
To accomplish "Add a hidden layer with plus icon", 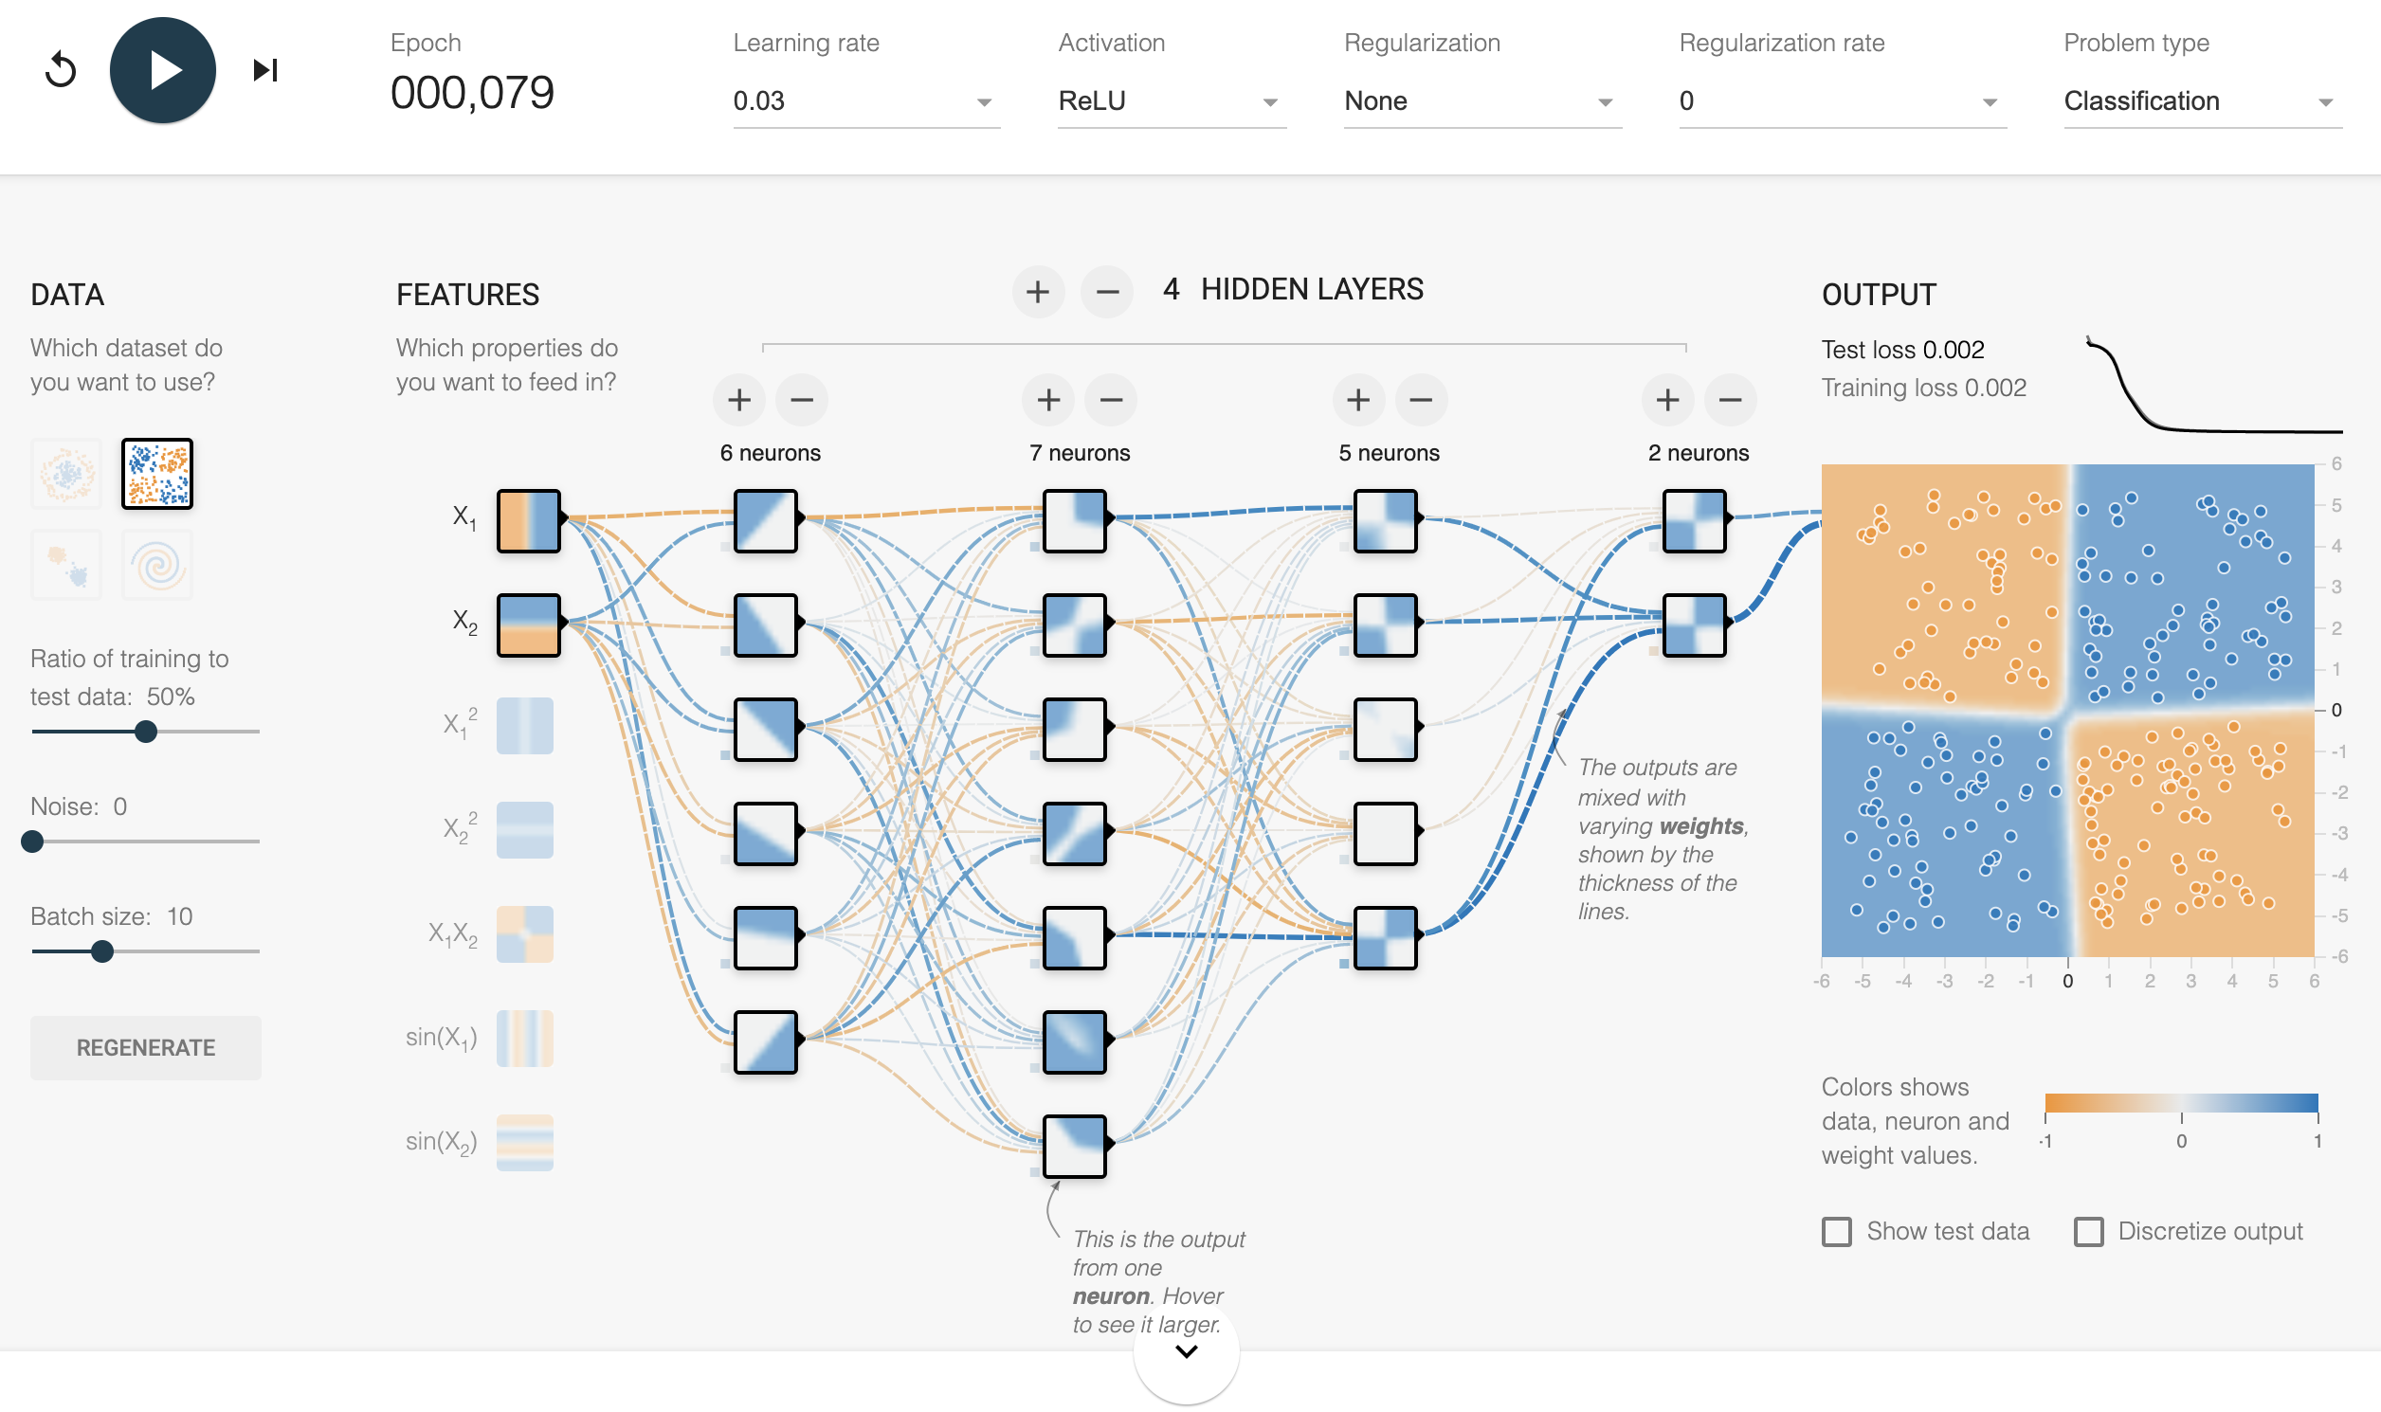I will pos(1037,291).
